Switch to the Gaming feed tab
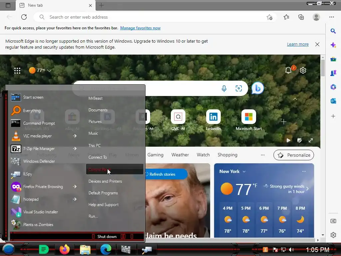341x256 pixels. pos(155,155)
